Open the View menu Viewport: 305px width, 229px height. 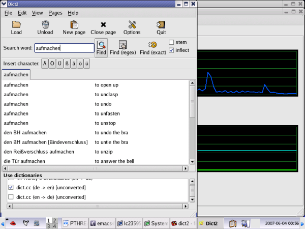pyautogui.click(x=37, y=13)
